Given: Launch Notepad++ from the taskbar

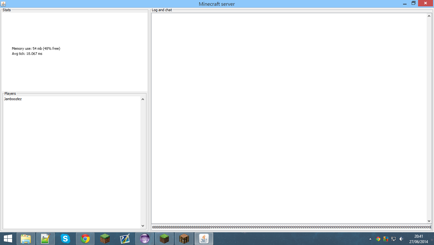Looking at the screenshot, I should 46,239.
